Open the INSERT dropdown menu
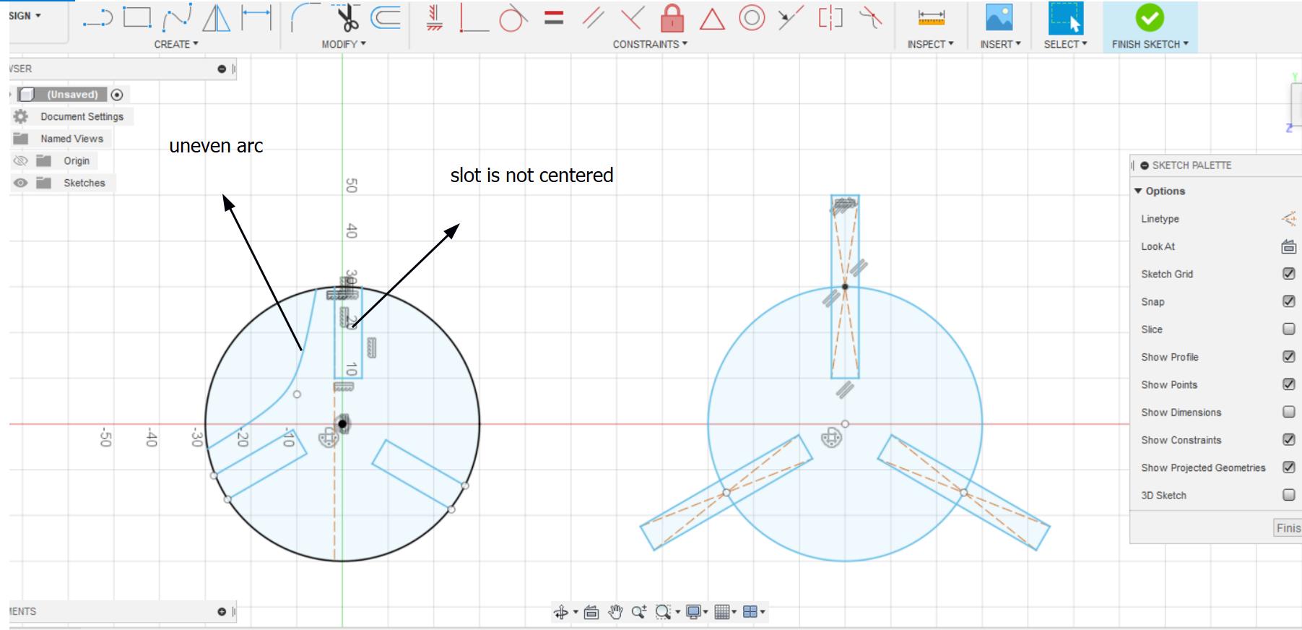The image size is (1302, 630). (1000, 44)
